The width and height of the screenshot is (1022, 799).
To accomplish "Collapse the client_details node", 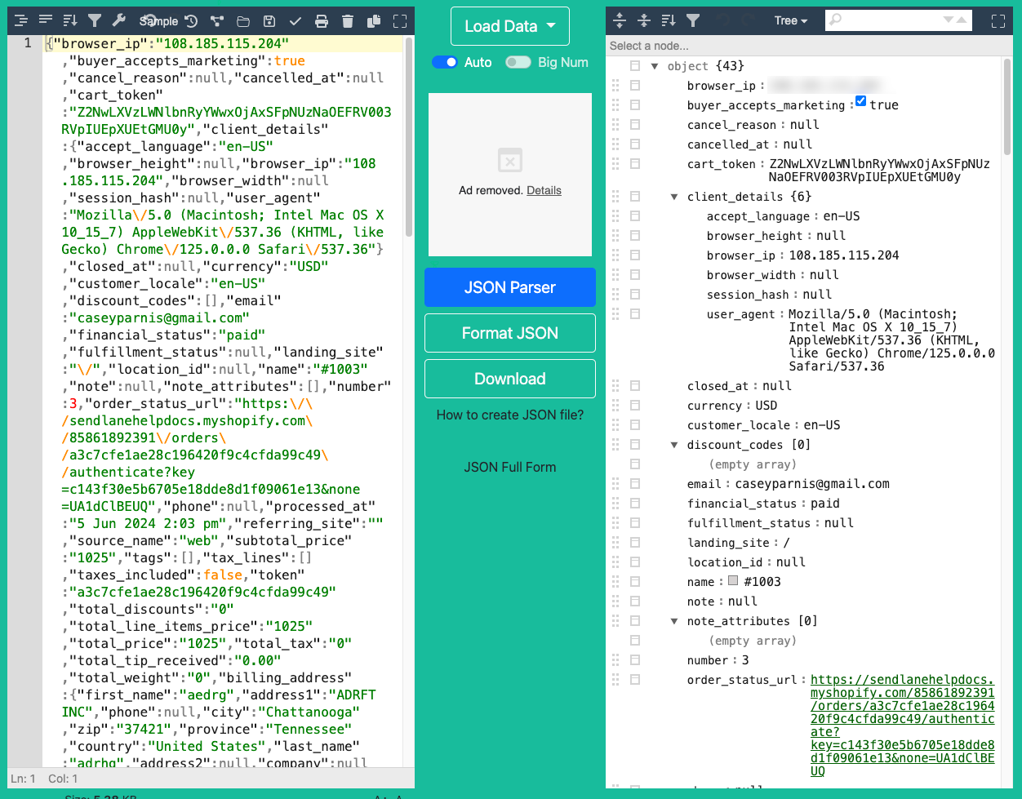I will (x=674, y=197).
